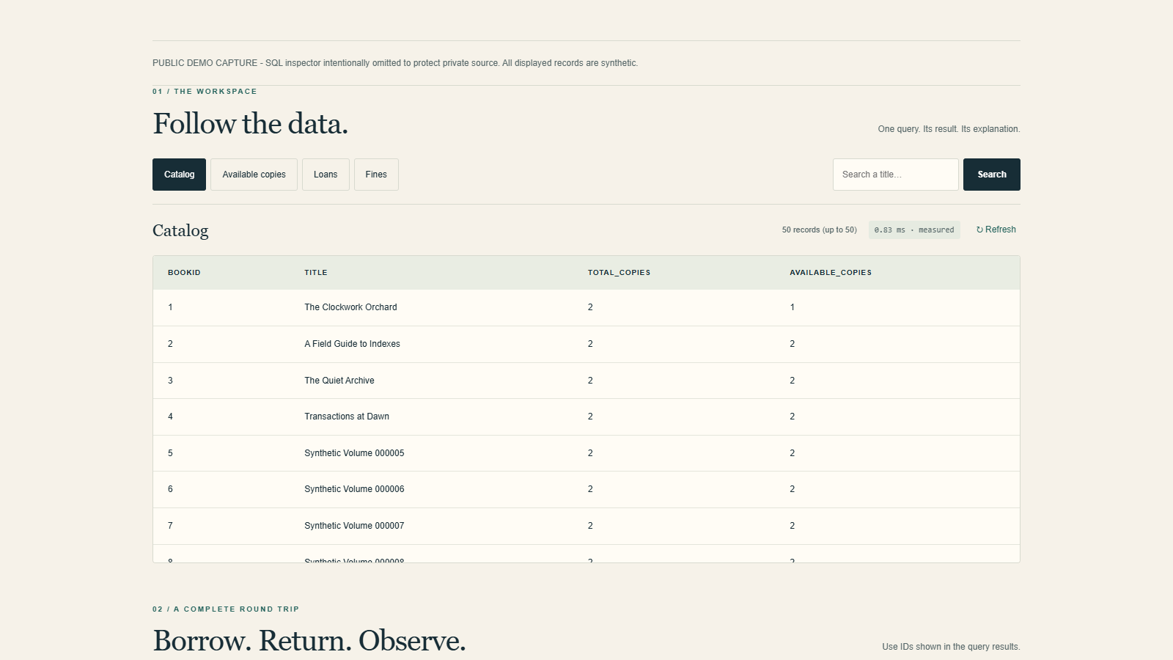Select Synthetic Volume 000006 row

pos(586,489)
